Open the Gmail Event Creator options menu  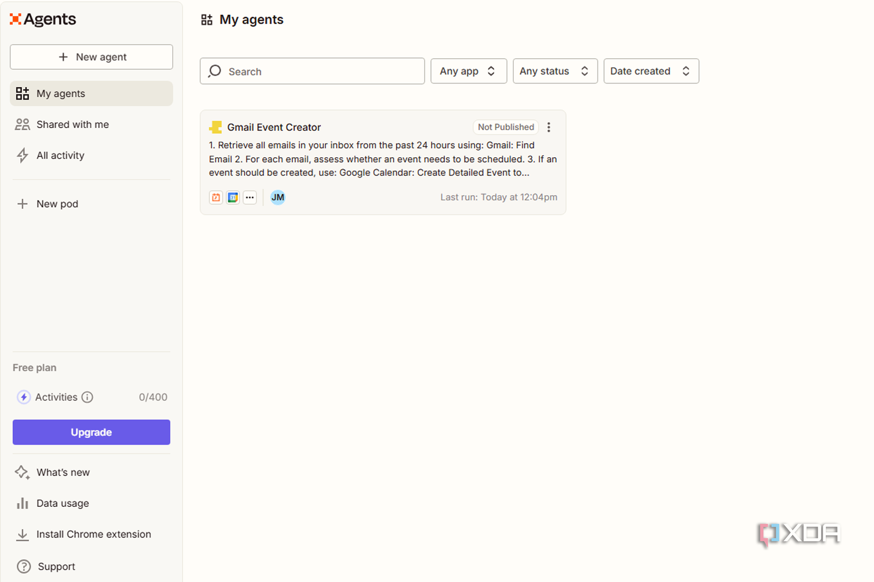tap(549, 127)
